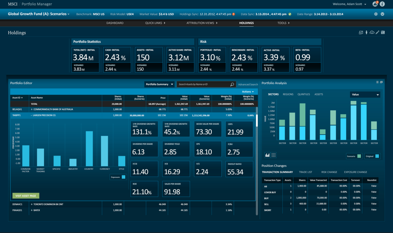Toggle the Exposure legend in the asset chart
This screenshot has width=393, height=233.
click(118, 177)
